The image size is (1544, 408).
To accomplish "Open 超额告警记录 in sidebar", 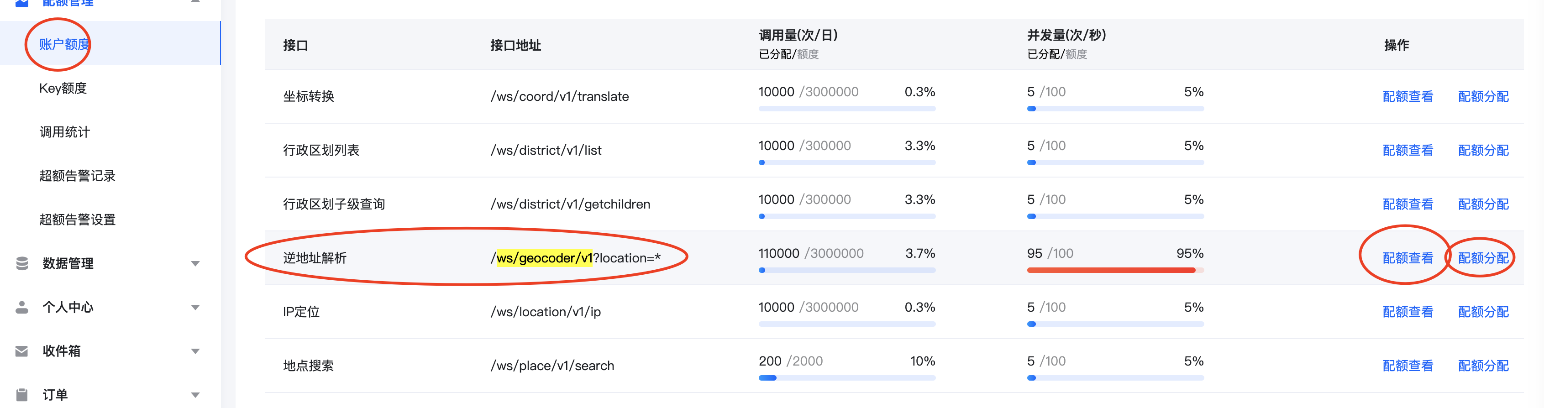I will tap(77, 176).
